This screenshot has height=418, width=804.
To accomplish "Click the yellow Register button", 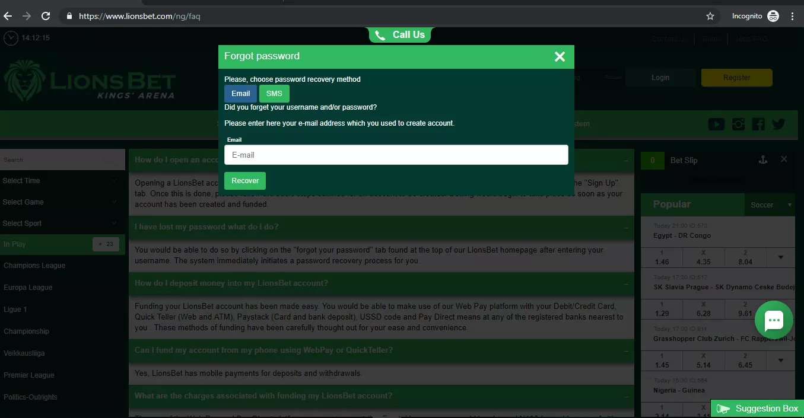I will 736,77.
